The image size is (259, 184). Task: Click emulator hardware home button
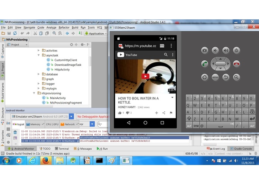coord(205,77)
